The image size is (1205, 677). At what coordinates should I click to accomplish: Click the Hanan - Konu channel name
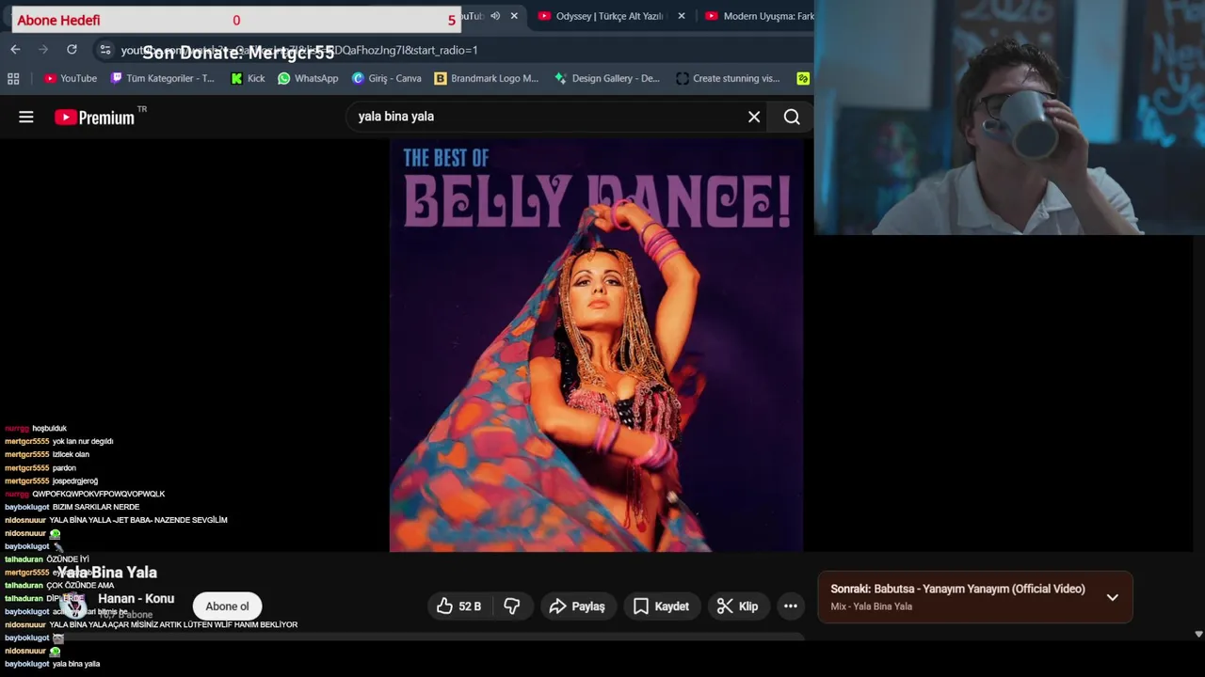(x=136, y=598)
